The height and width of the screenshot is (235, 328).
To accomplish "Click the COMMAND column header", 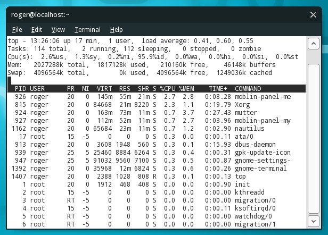I will point(248,89).
